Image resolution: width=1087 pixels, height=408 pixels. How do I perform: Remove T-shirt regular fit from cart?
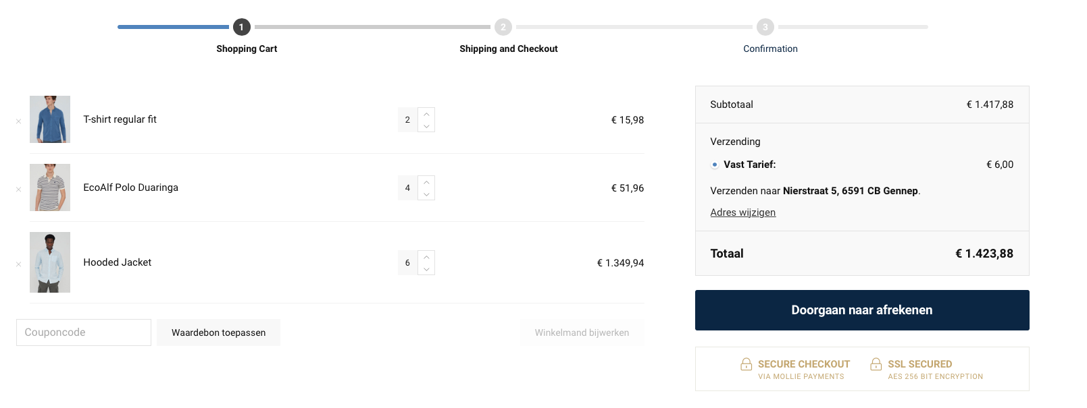tap(19, 121)
